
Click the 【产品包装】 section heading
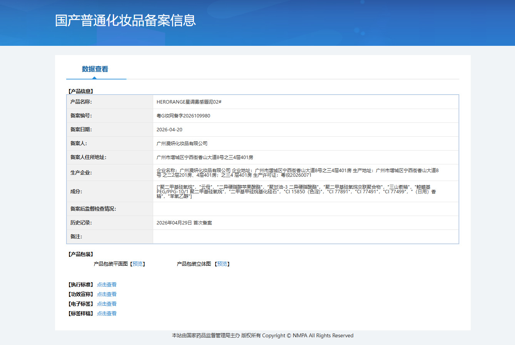[81, 255]
